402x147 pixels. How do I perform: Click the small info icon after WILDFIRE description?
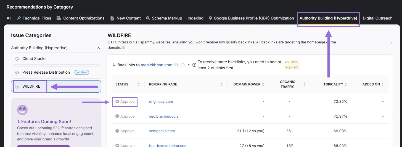(123, 48)
